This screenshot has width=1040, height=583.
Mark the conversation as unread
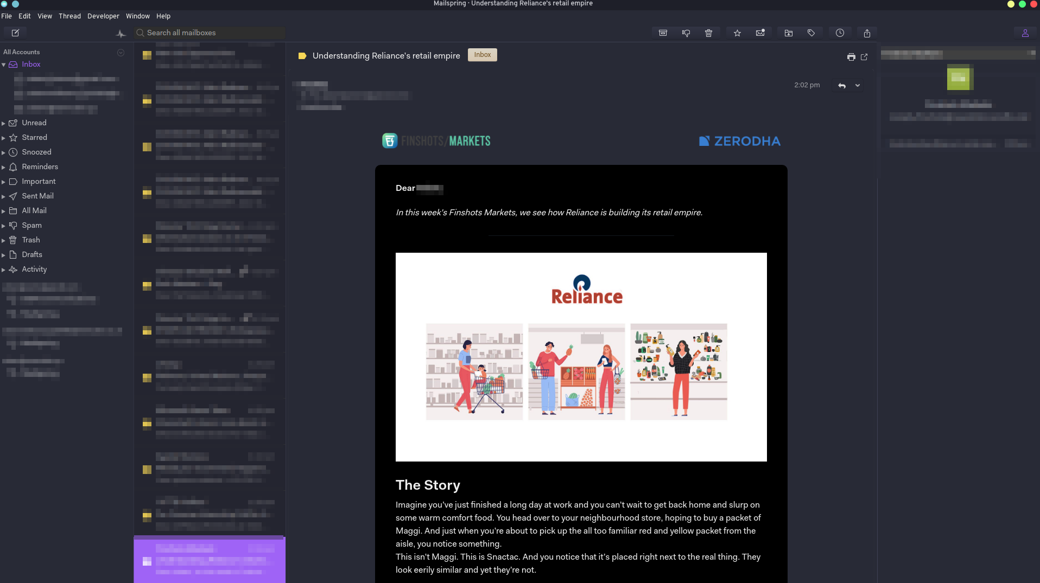759,33
